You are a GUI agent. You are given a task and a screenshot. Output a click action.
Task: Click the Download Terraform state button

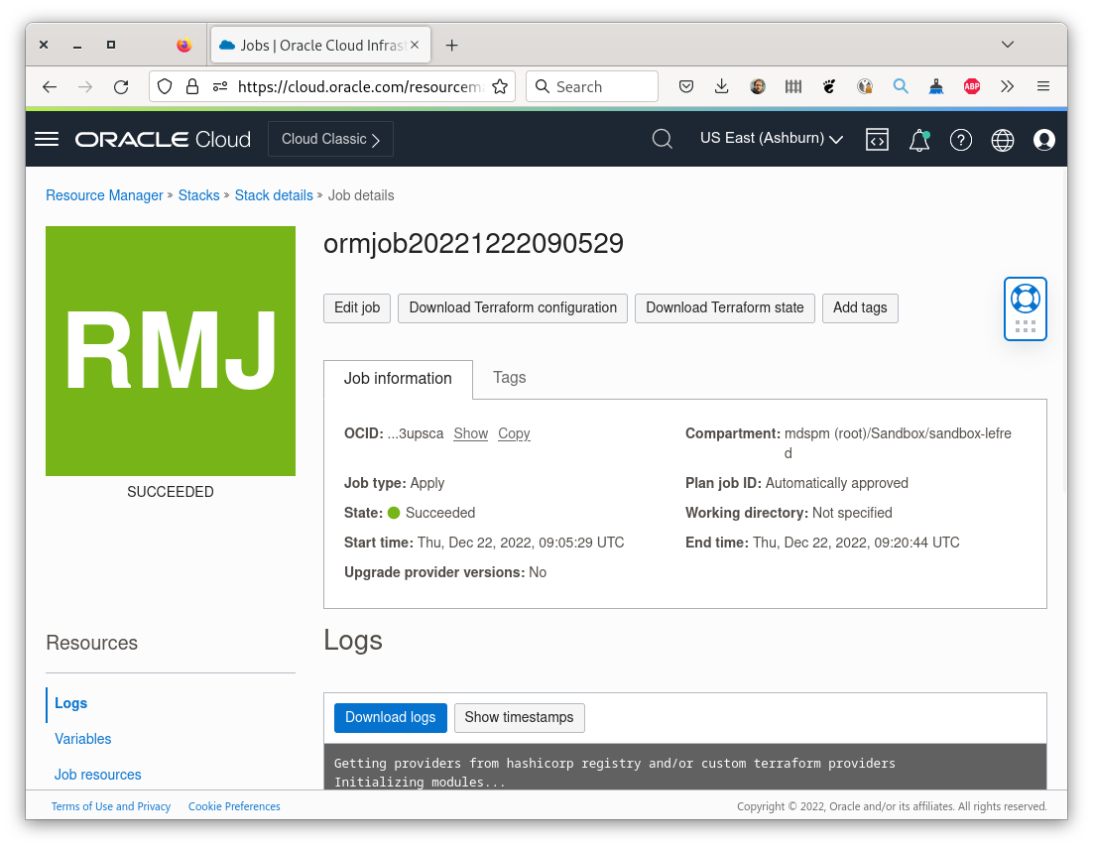(x=725, y=308)
